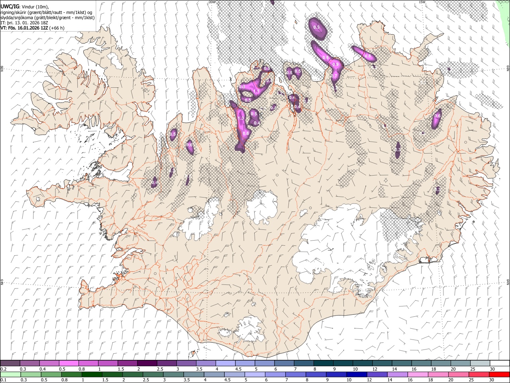The width and height of the screenshot is (510, 383).
Task: Click the 20W longitude label
Action: 212,2
